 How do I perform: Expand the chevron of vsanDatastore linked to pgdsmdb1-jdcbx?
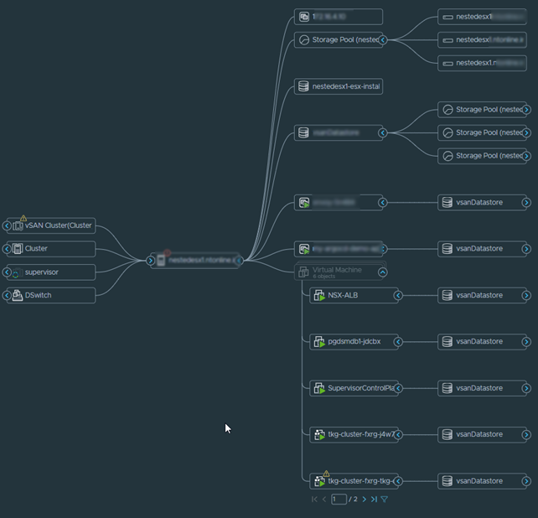coord(526,342)
